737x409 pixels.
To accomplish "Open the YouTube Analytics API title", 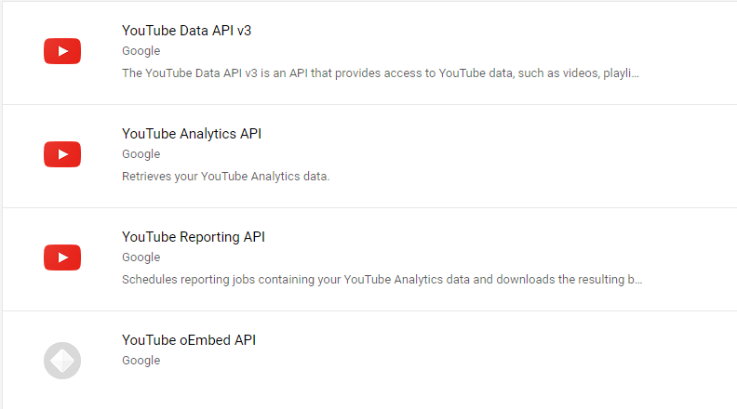I will (192, 134).
